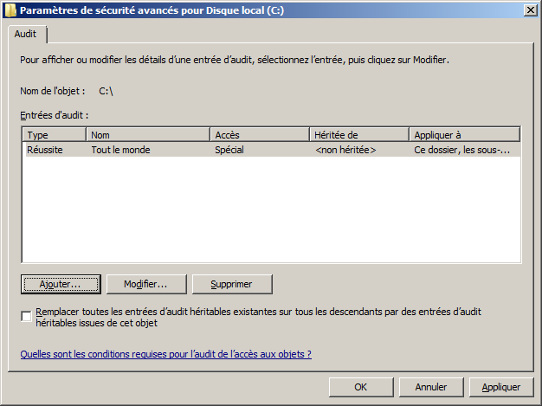Image resolution: width=542 pixels, height=406 pixels.
Task: Enable the Remplacer toutes les entrées d'audit checkbox
Action: (26, 316)
